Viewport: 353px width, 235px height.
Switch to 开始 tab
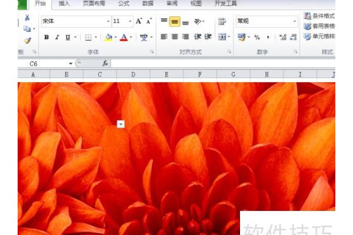click(40, 4)
